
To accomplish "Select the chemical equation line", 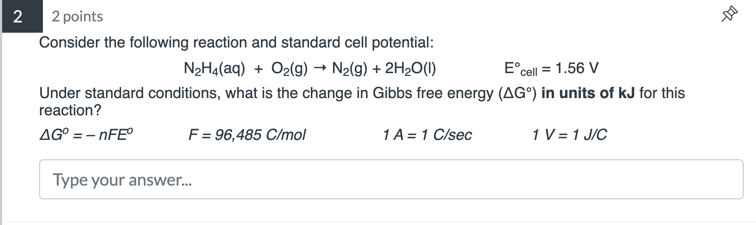I will [309, 69].
